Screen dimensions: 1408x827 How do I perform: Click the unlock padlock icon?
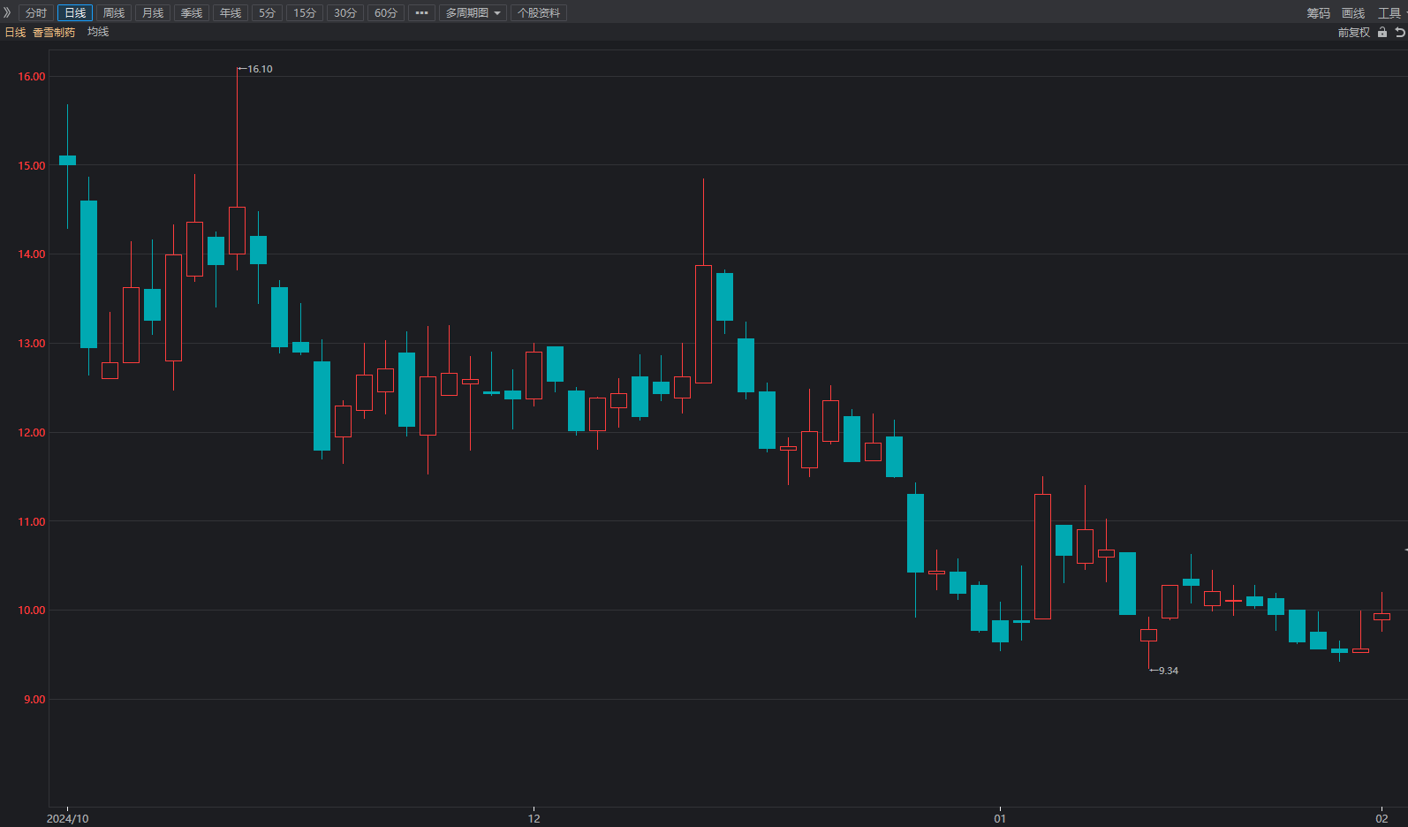click(1382, 33)
